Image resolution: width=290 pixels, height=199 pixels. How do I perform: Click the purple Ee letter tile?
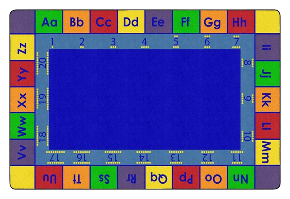pyautogui.click(x=158, y=22)
